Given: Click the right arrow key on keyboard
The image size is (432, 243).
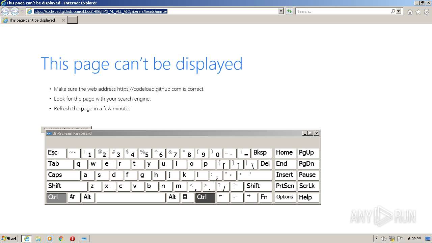Looking at the screenshot, I should coord(251,197).
